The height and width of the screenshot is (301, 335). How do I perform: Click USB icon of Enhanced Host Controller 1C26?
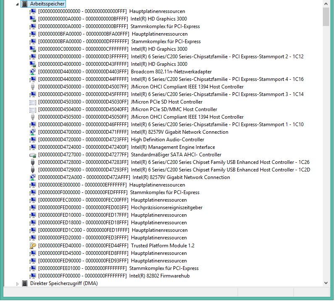(33, 162)
